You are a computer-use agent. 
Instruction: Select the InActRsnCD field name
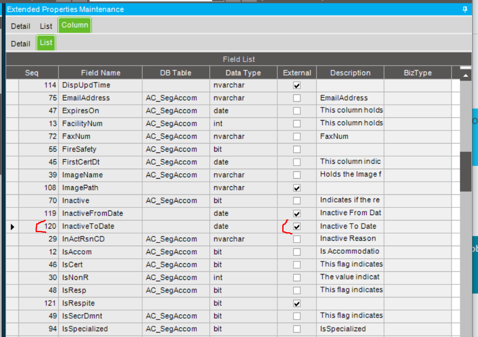(100, 239)
